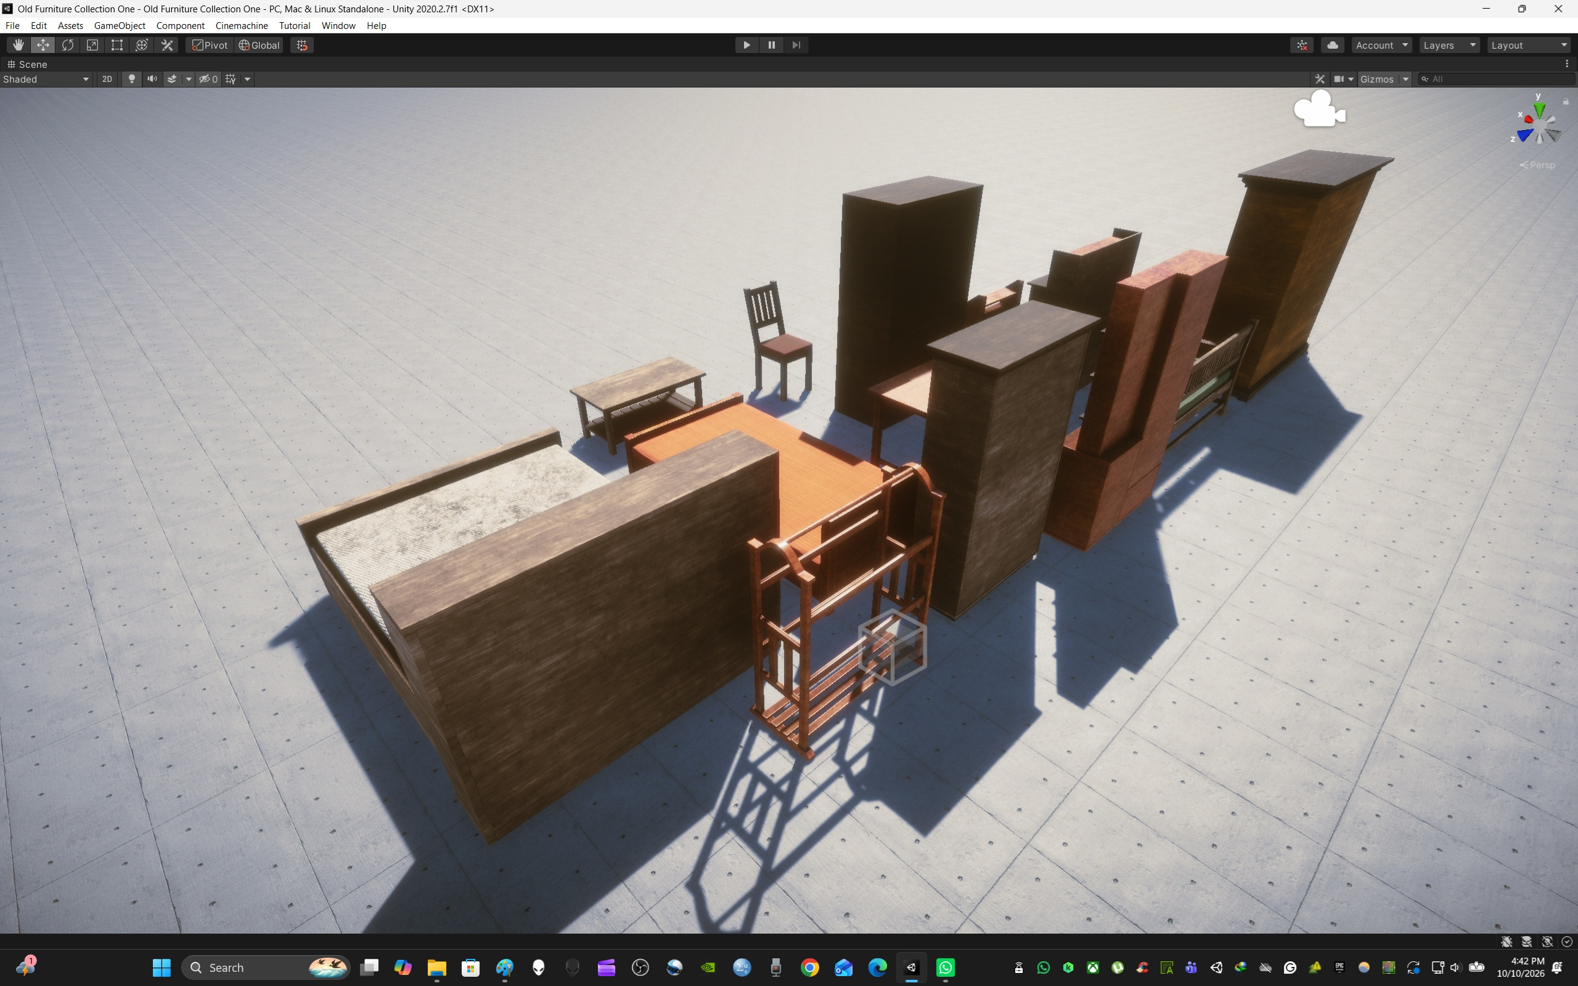The image size is (1578, 986).
Task: Select the Hand tool
Action: (18, 45)
